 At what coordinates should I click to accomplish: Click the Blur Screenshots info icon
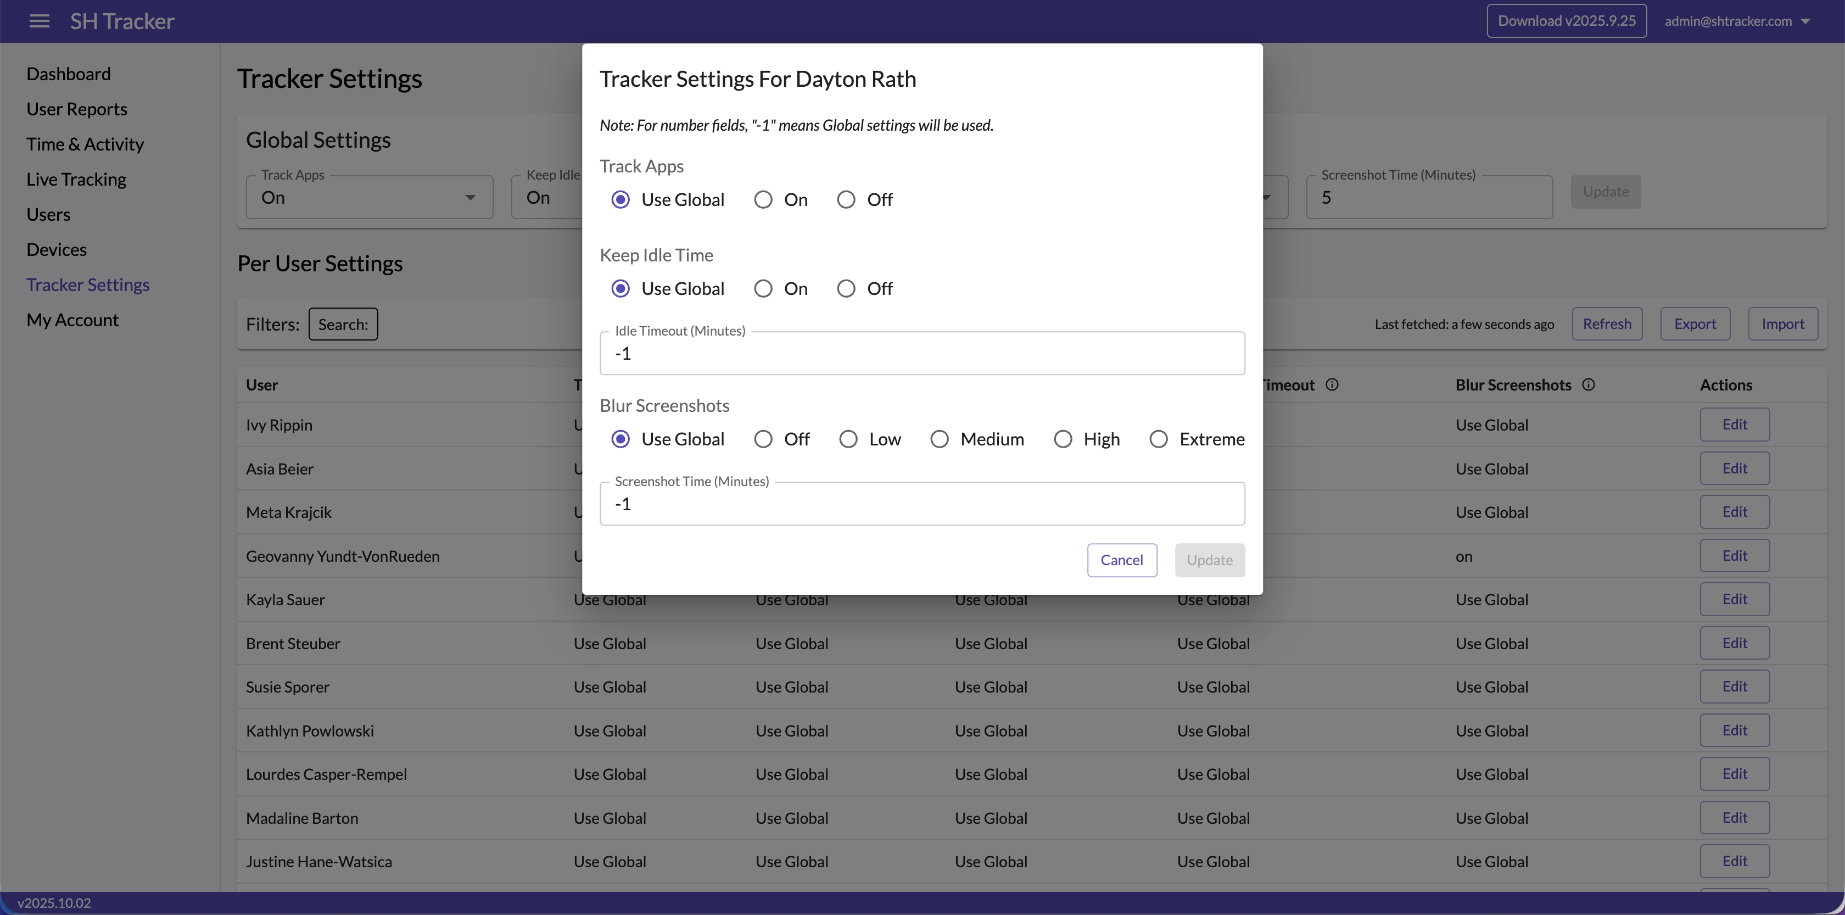[x=1588, y=385]
